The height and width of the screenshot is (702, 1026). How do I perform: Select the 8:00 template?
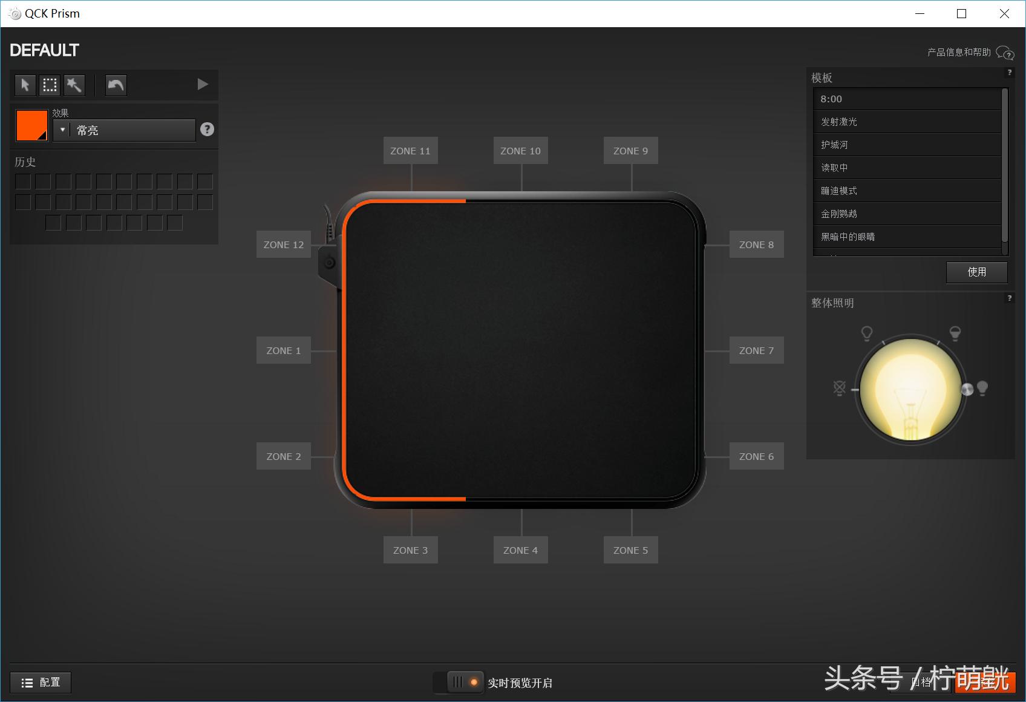point(907,99)
